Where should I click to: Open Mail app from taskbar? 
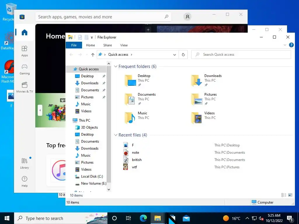(186, 218)
